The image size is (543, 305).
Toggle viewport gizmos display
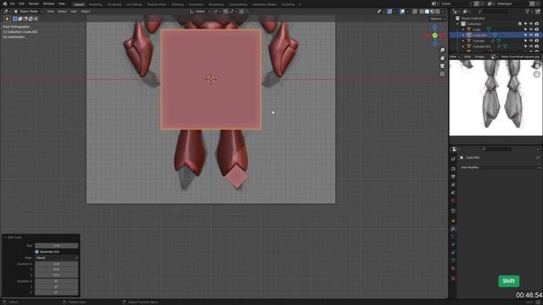point(390,11)
